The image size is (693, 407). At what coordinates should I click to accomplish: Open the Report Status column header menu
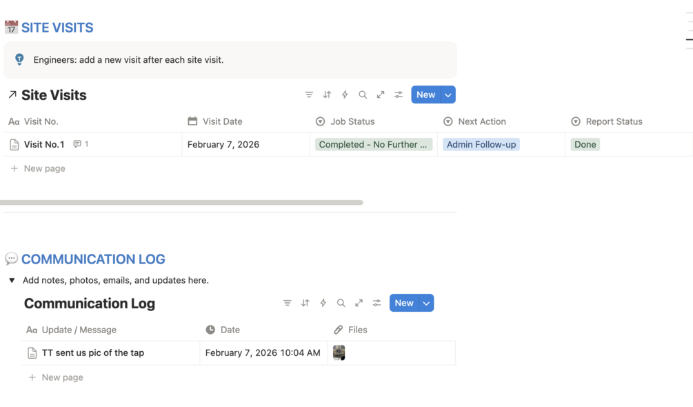pyautogui.click(x=614, y=121)
